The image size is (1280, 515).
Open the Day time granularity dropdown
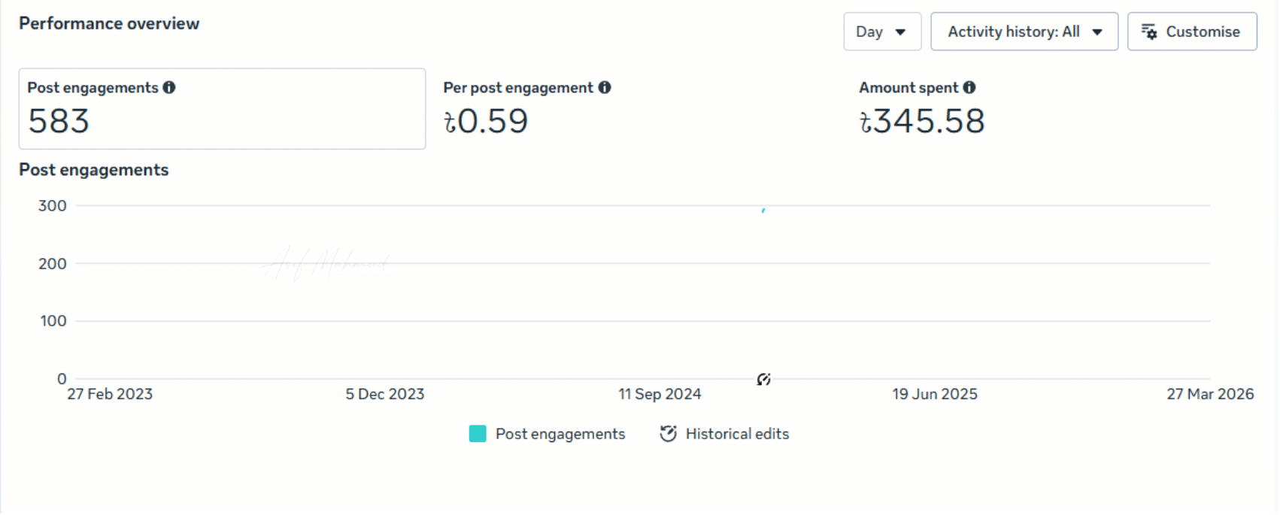pos(881,32)
